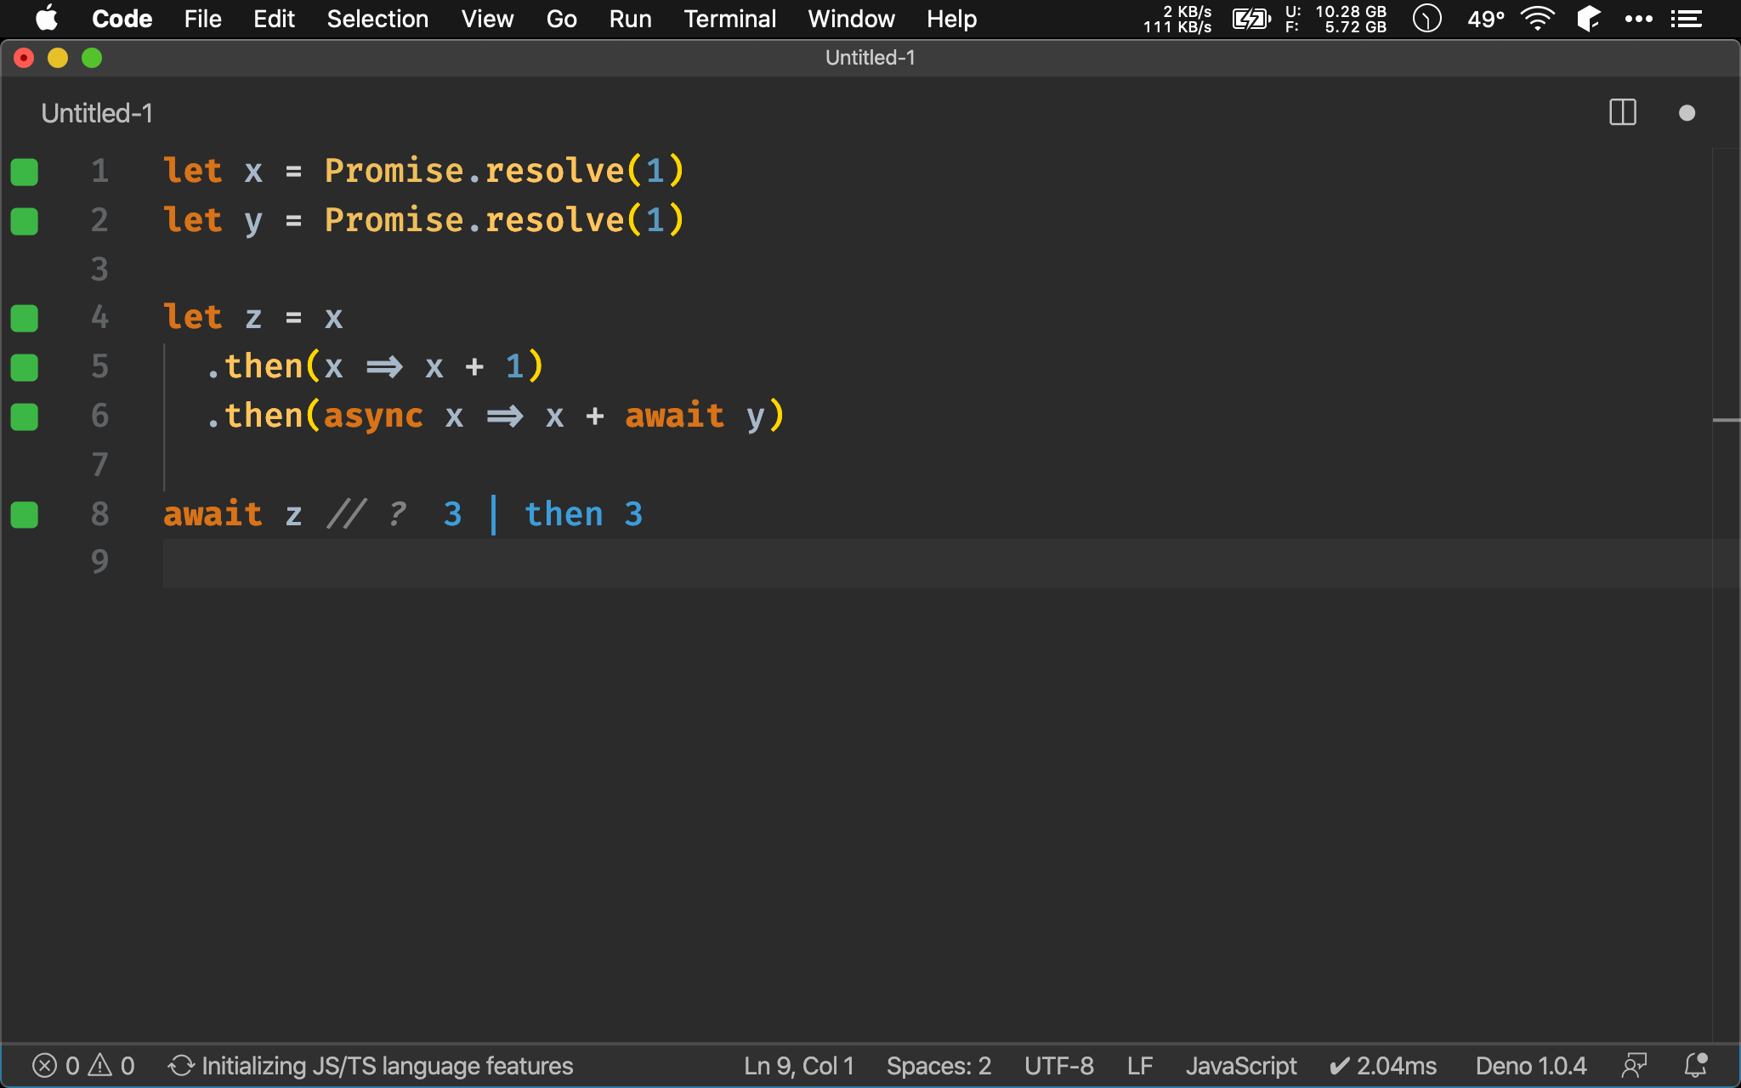The width and height of the screenshot is (1741, 1088).
Task: Click the green coverage marker on line 1
Action: click(25, 172)
